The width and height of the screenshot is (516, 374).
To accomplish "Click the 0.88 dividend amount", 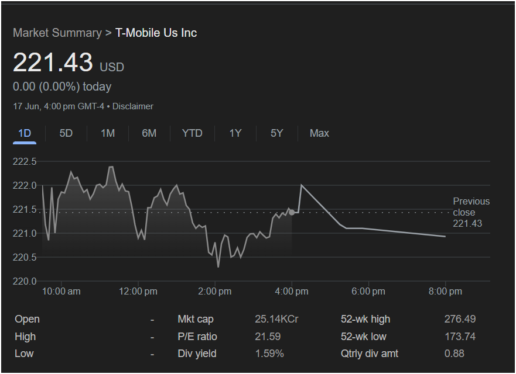I will point(455,354).
